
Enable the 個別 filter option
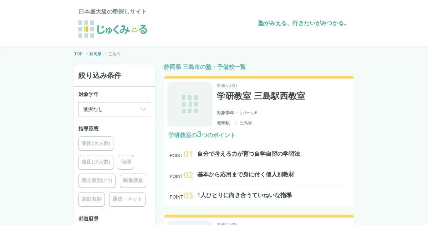click(126, 162)
